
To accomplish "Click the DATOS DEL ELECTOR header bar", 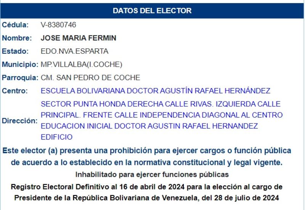I will (x=152, y=11).
